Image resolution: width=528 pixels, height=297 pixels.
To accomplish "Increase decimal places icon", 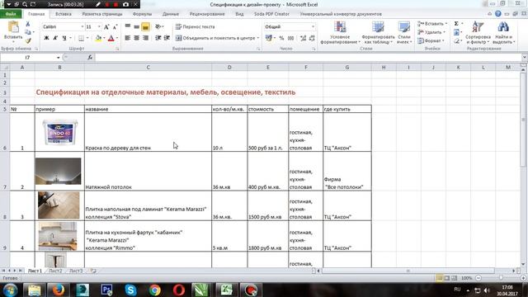I will (x=303, y=38).
